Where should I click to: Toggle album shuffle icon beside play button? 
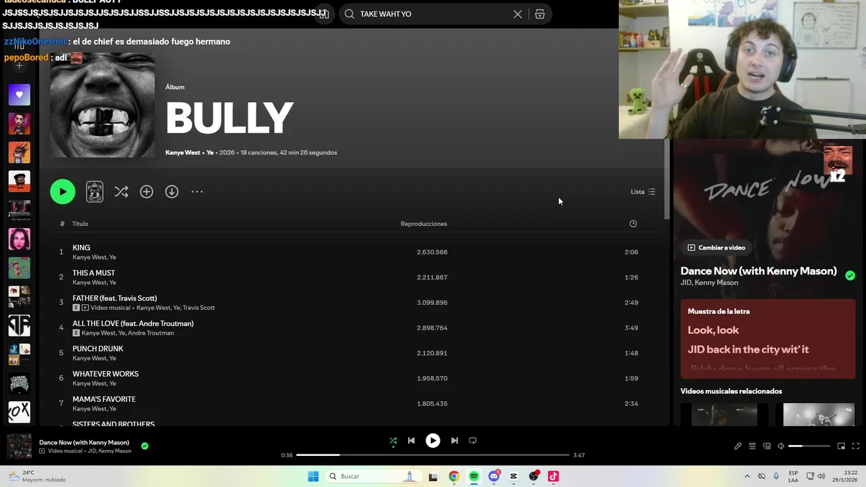point(121,191)
